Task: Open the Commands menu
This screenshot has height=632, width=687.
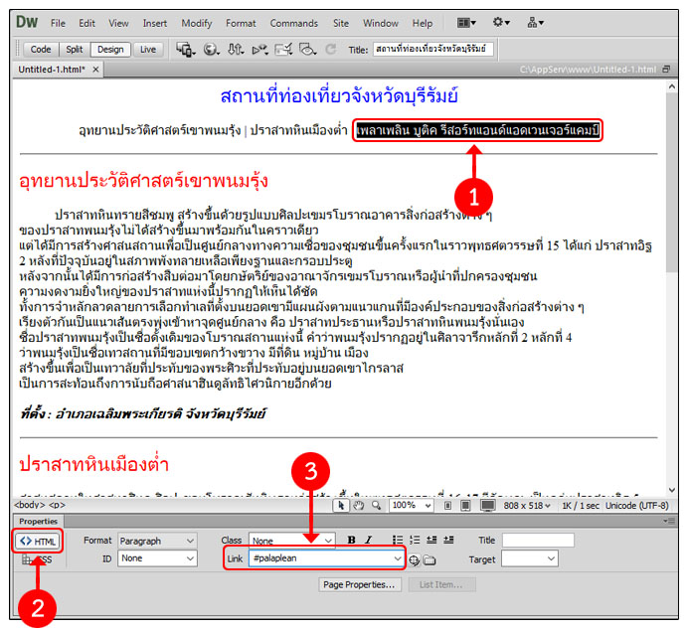Action: [x=294, y=23]
